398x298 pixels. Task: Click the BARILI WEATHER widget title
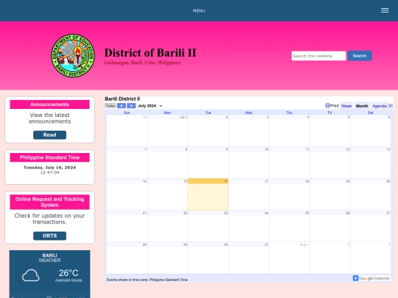(50, 258)
